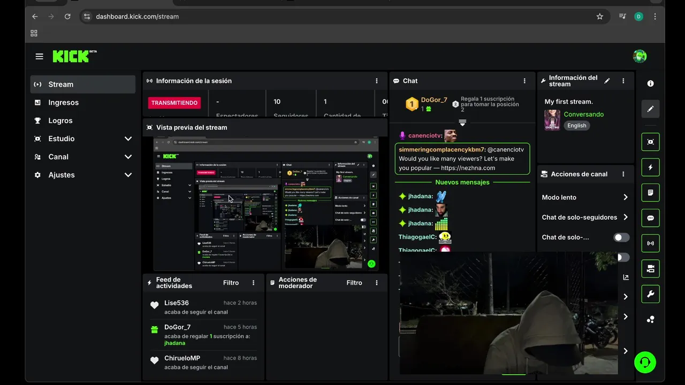Click the nezhna.com link in chat
685x385 pixels.
pyautogui.click(x=468, y=168)
